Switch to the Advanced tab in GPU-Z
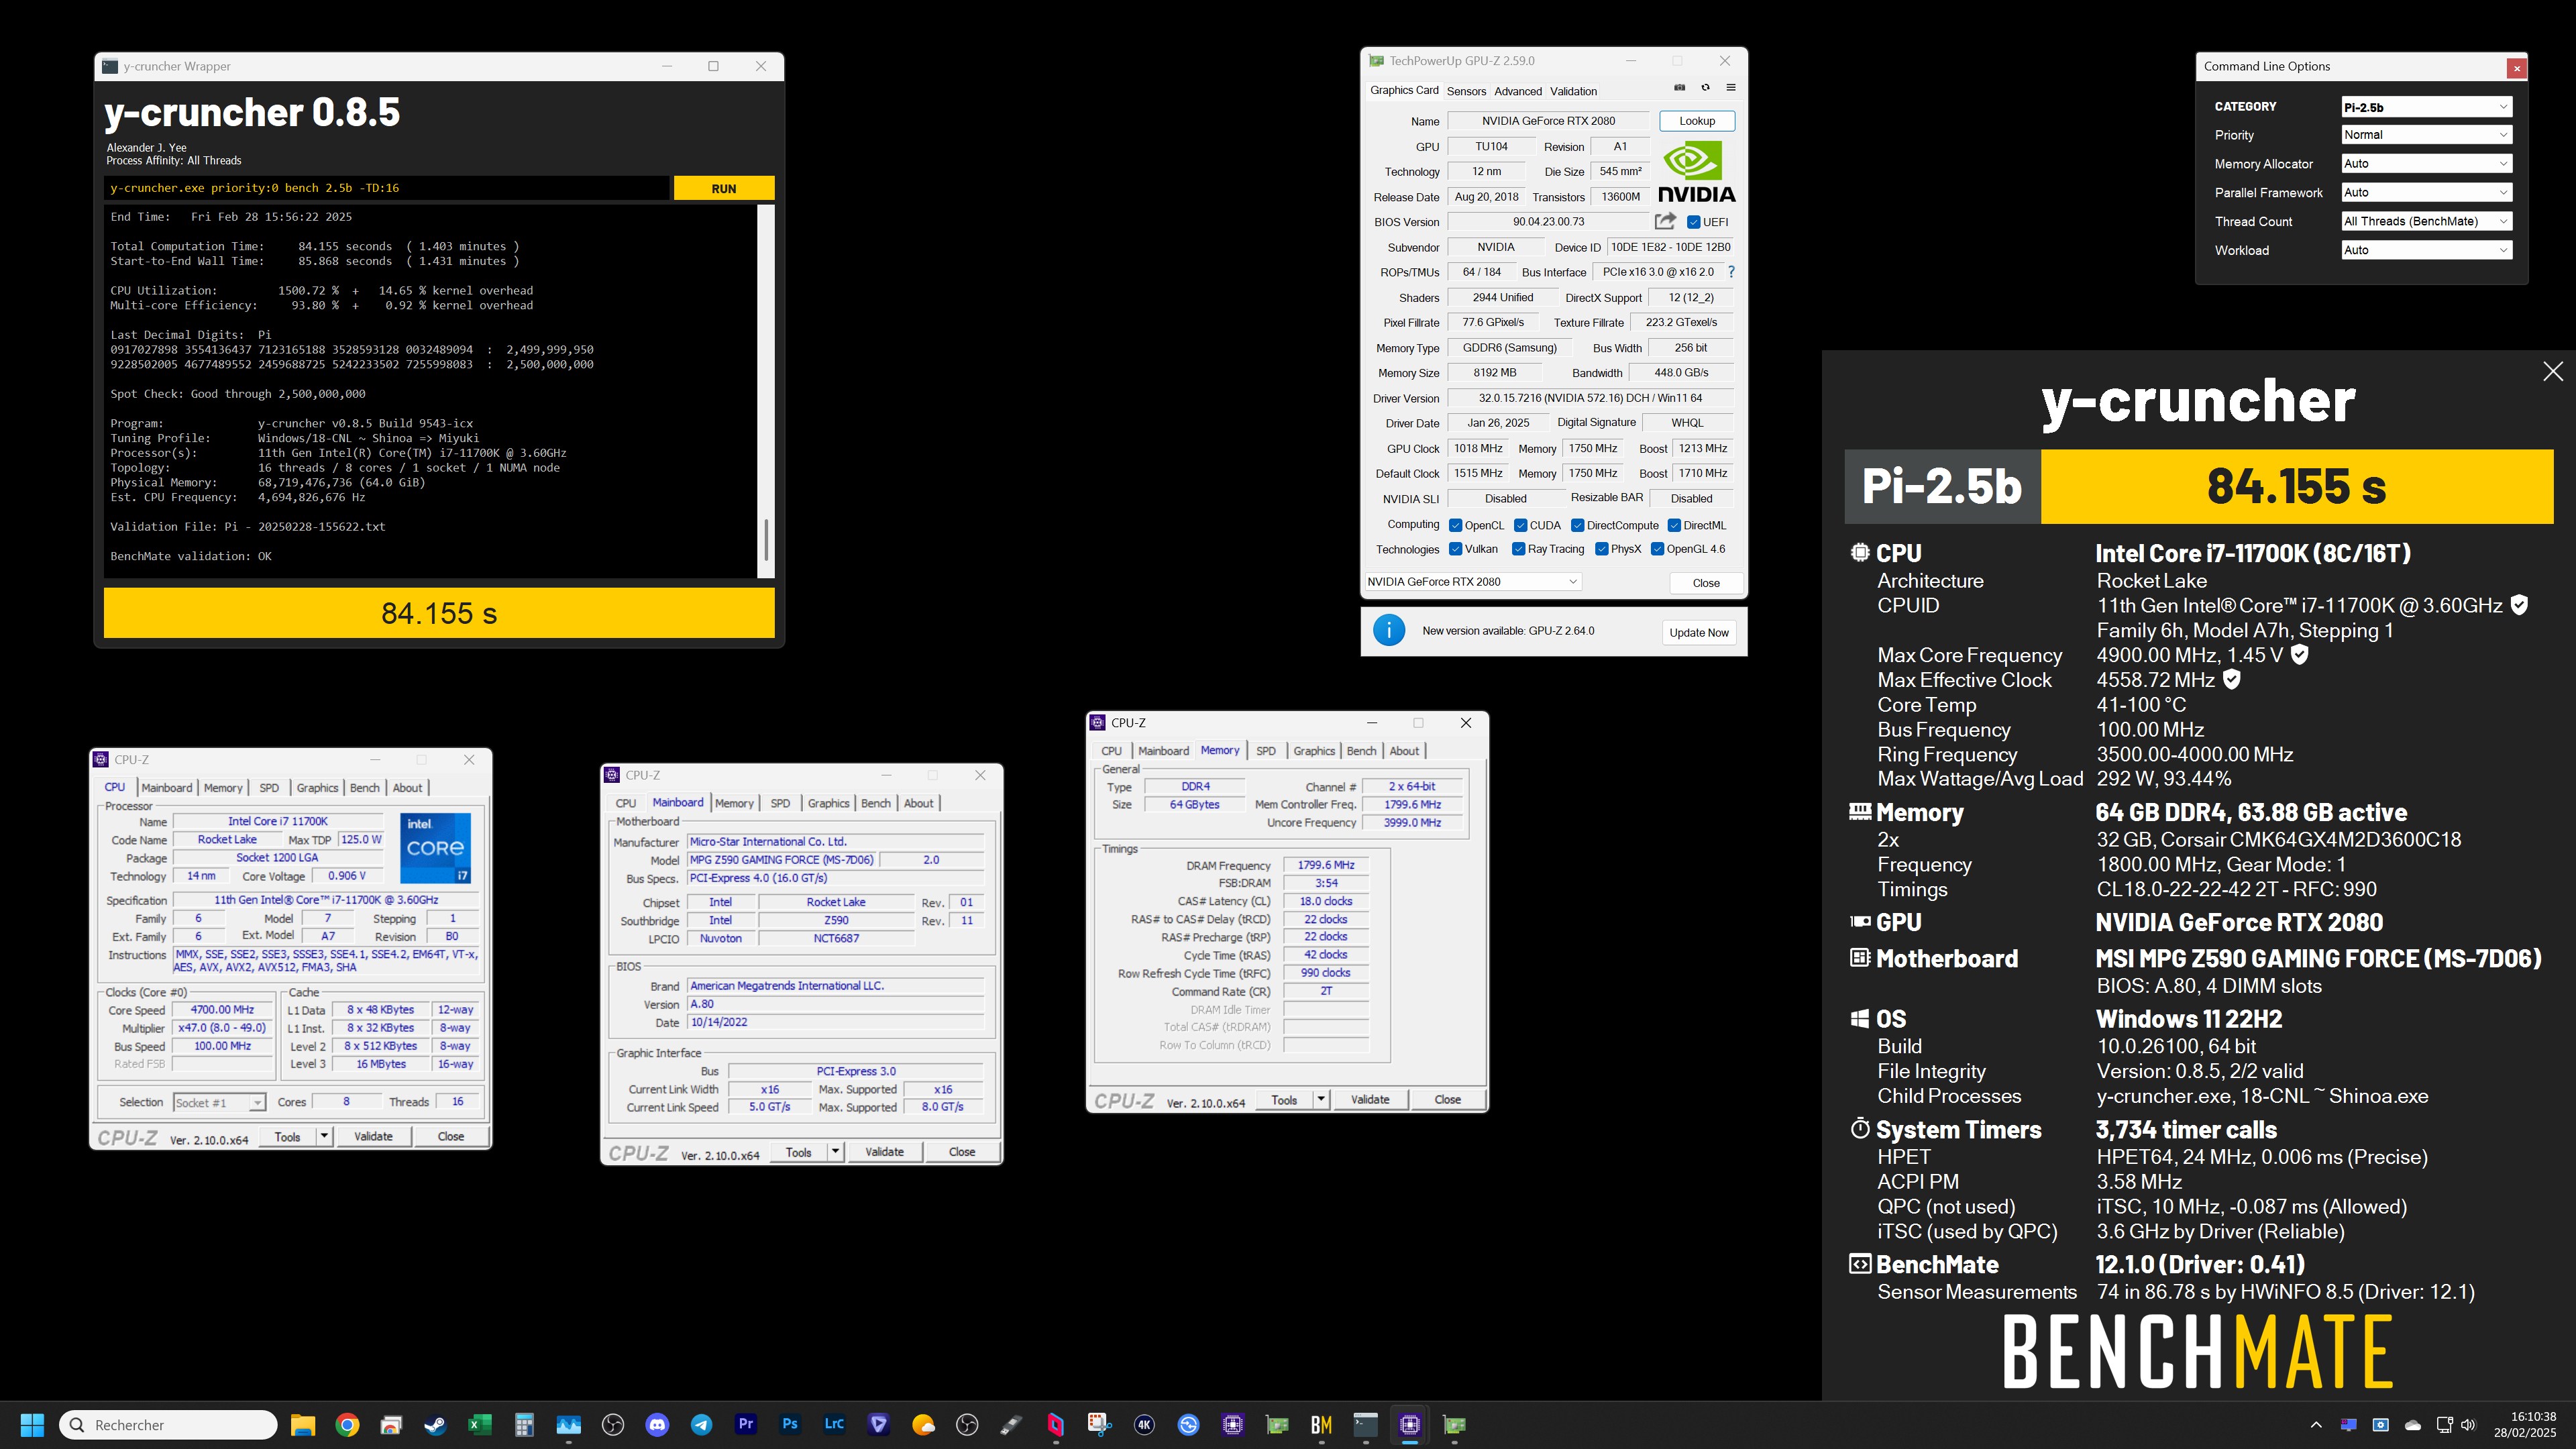Image resolution: width=2576 pixels, height=1449 pixels. pos(1518,91)
